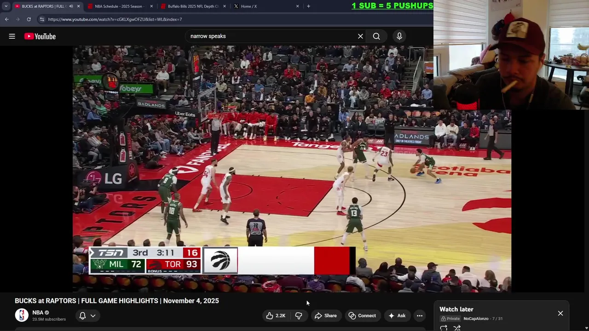Click the Private label in Watch later
The width and height of the screenshot is (589, 331).
(450, 319)
